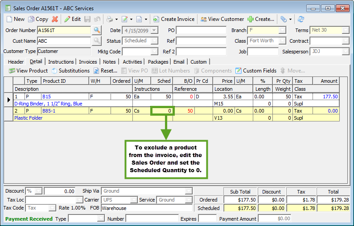The height and width of the screenshot is (226, 354).
Task: Click the View Customer button label
Action: [x=226, y=19]
